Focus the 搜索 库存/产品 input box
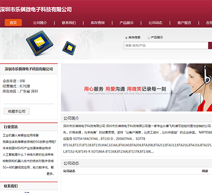The image size is (212, 193). coord(166,46)
